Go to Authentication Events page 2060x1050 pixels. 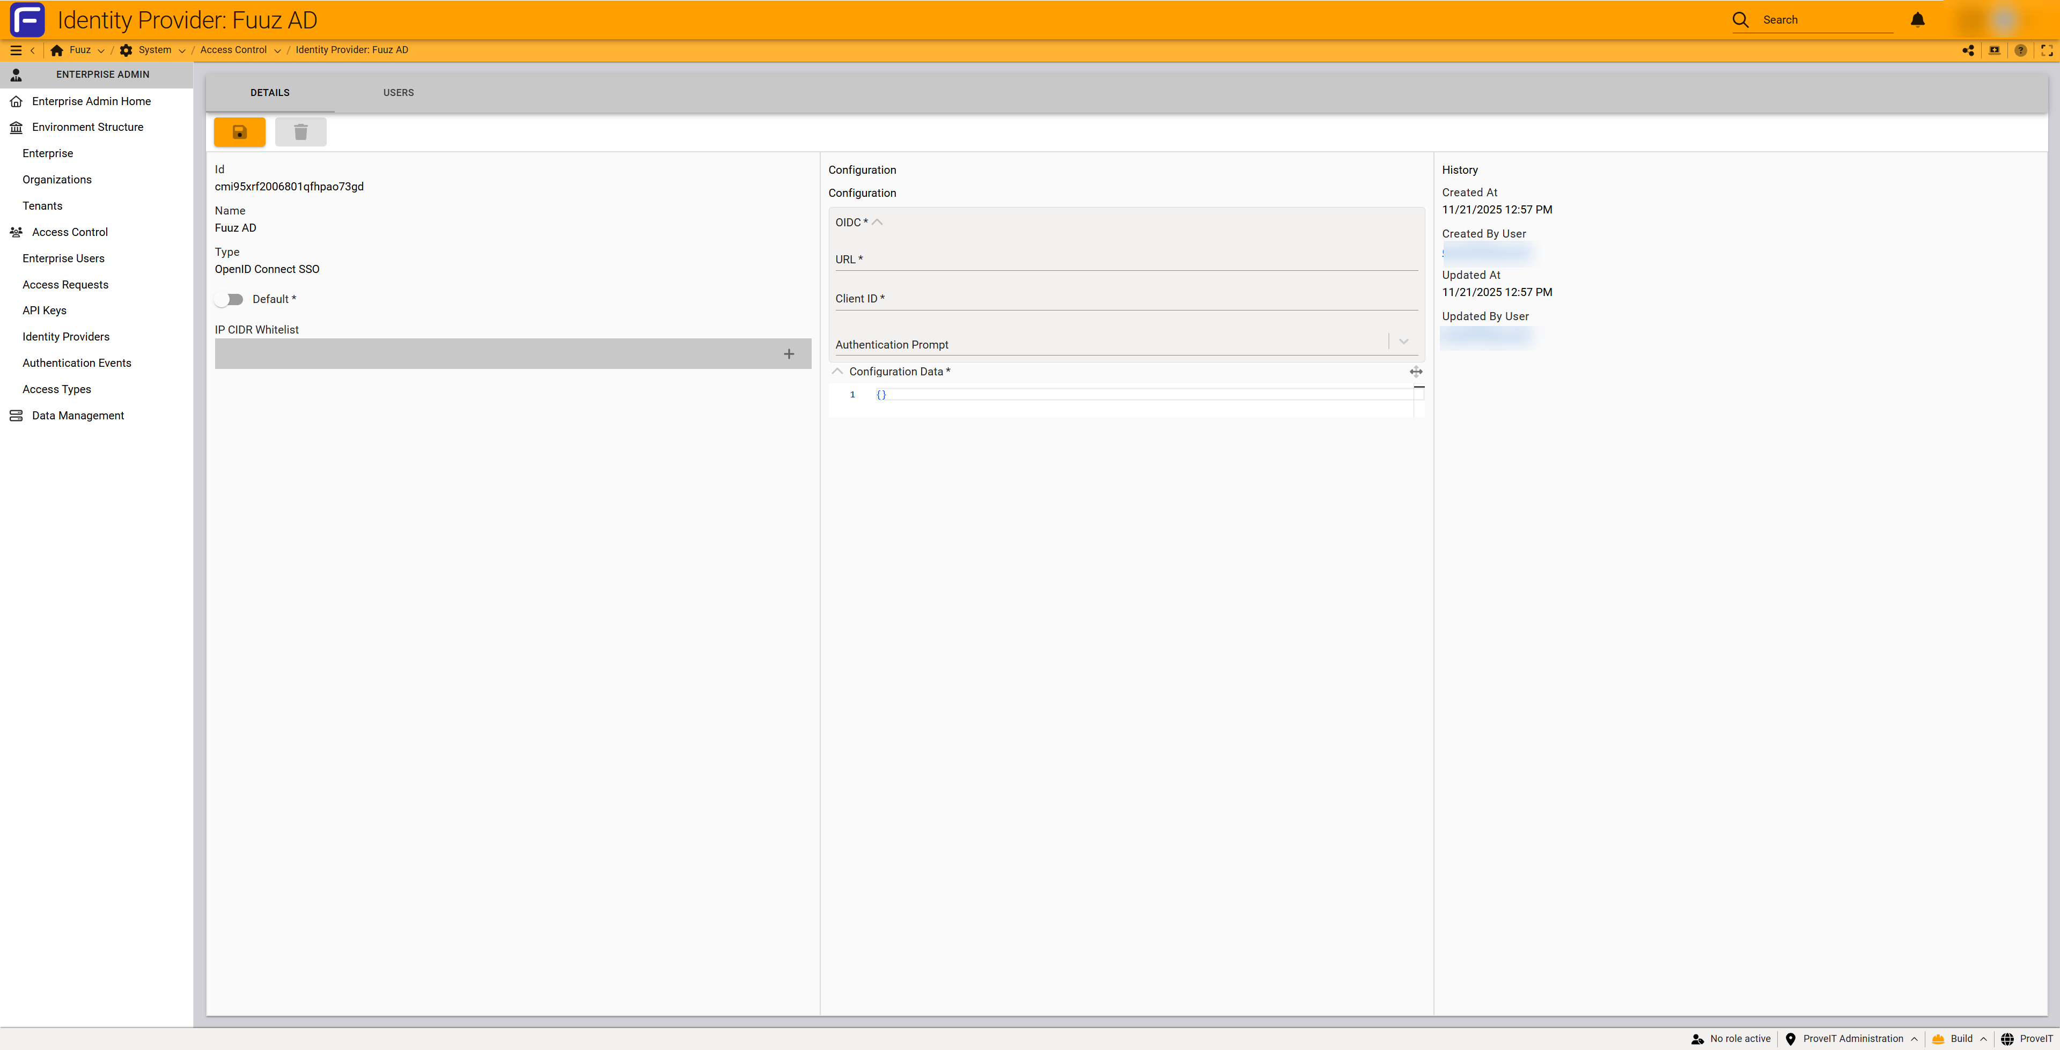pos(77,363)
